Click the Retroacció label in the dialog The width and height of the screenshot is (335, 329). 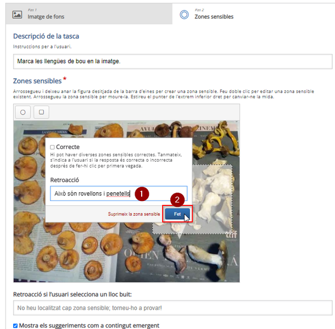coord(64,180)
